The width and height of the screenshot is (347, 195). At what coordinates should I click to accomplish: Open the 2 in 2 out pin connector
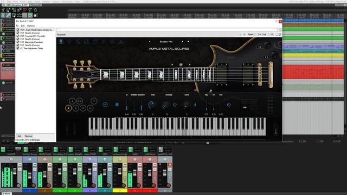tap(262, 35)
